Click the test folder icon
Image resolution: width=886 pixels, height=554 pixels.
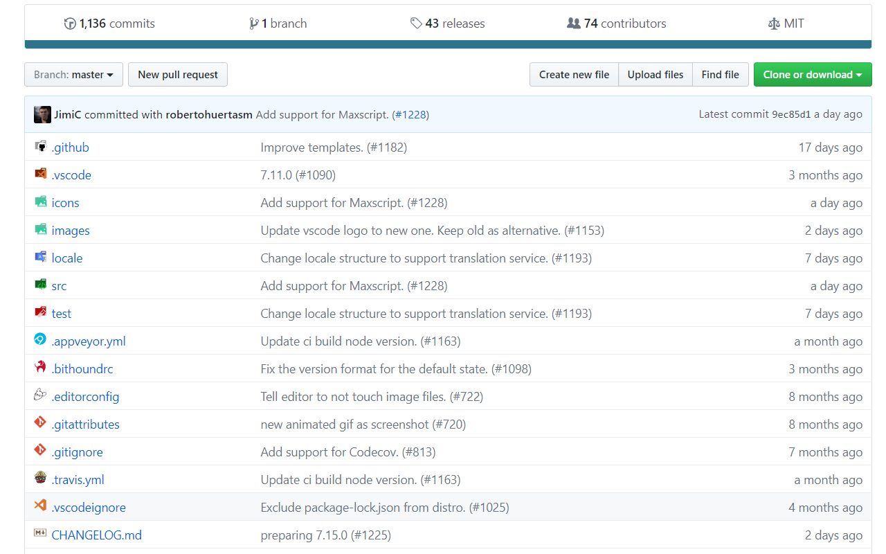[40, 313]
